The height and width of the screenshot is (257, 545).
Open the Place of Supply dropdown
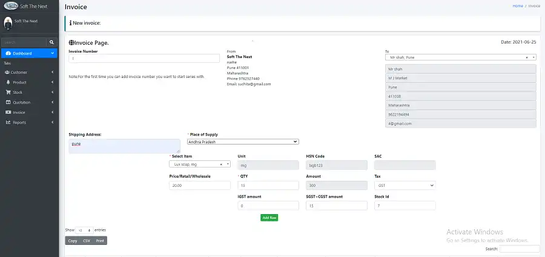(243, 142)
